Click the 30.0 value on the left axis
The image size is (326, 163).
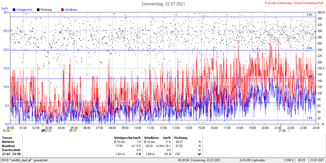[6, 12]
